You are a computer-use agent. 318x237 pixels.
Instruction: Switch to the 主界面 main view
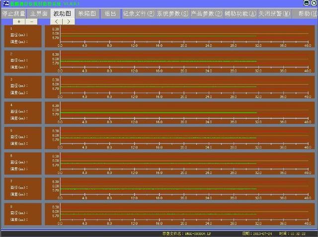coord(39,14)
